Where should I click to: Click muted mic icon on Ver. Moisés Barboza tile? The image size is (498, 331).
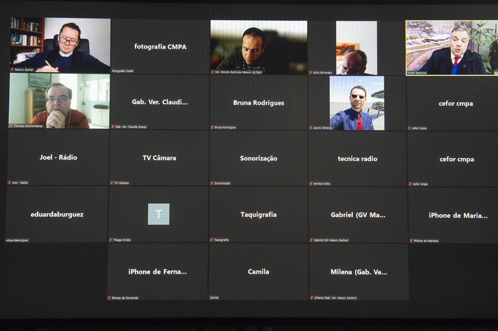(x=212, y=72)
